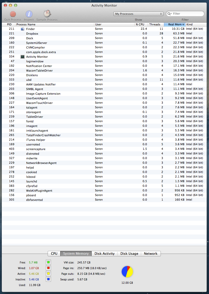The height and width of the screenshot is (294, 209).
Task: Click the red Wired memory swatch
Action: tap(48, 268)
